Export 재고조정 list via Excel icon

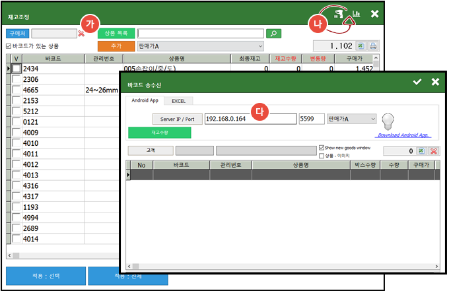tap(361, 46)
